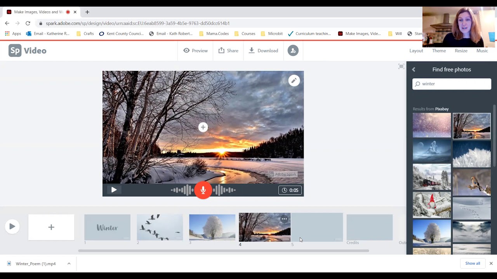
Task: Open the Pixabay link
Action: point(442,109)
